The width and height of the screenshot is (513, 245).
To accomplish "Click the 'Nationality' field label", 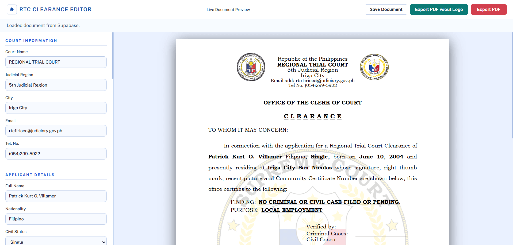I will pyautogui.click(x=16, y=209).
